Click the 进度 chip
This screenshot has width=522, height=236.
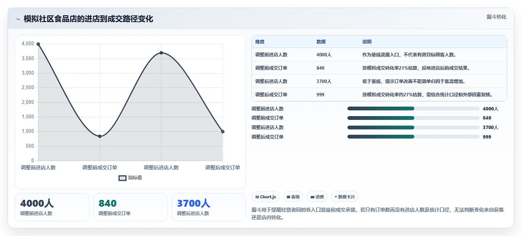[317, 197]
